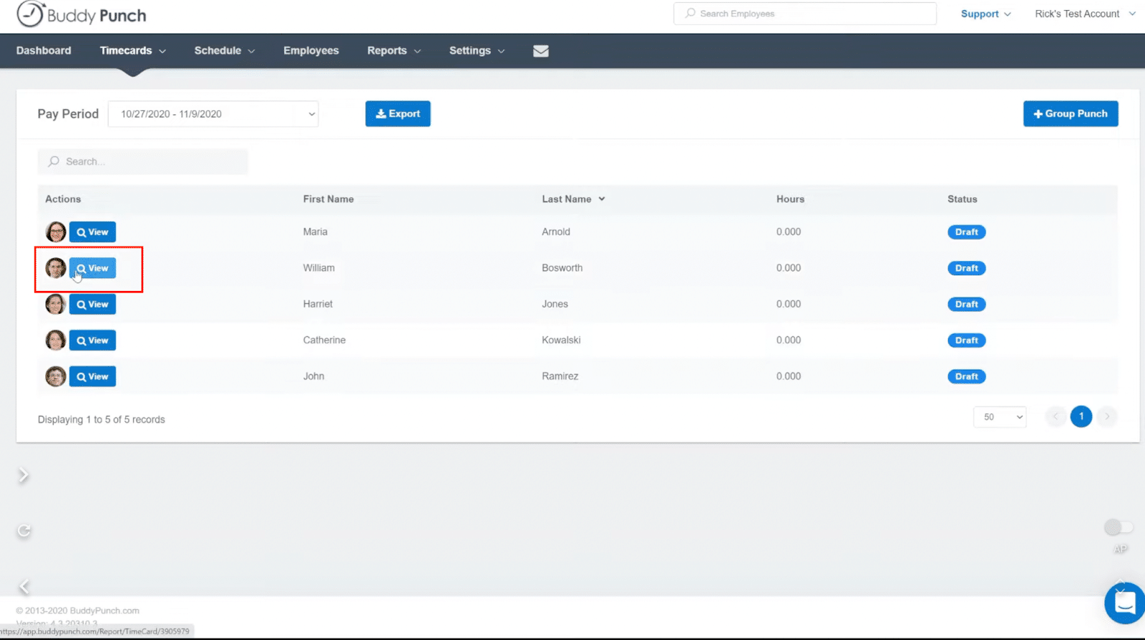The image size is (1145, 640).
Task: Click the First Name column header
Action: pyautogui.click(x=328, y=199)
